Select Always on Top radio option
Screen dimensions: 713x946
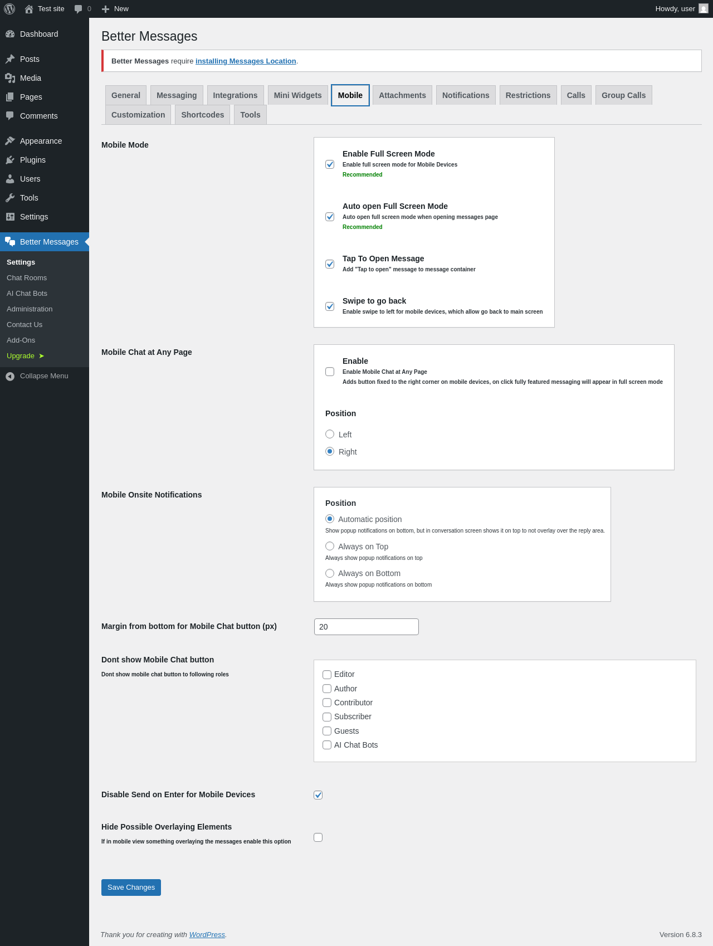click(330, 546)
